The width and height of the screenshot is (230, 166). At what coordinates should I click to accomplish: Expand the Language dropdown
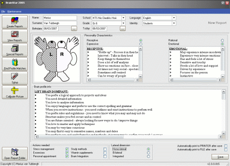(174, 18)
